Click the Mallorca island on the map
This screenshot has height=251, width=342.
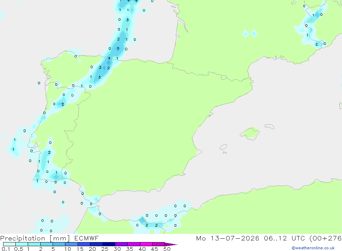tap(250, 133)
